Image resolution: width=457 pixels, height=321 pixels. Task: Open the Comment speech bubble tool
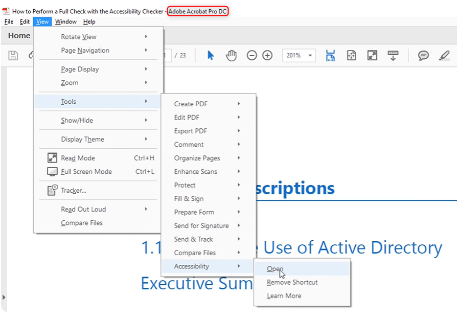pyautogui.click(x=424, y=55)
